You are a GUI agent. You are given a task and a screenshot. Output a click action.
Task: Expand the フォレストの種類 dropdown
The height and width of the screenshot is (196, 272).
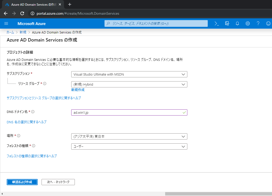coord(129,146)
